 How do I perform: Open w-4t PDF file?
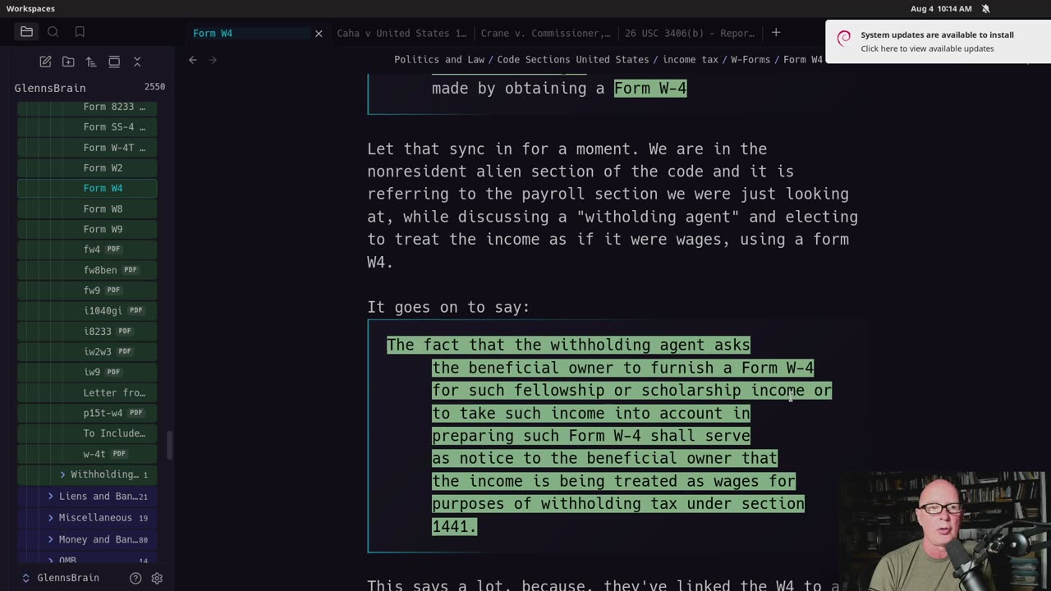tap(87, 454)
